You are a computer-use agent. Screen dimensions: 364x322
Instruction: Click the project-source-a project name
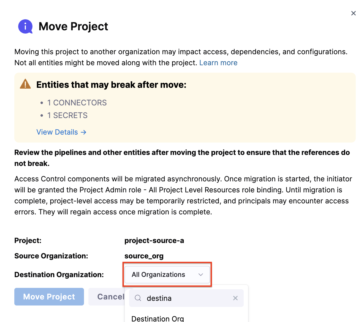(x=154, y=241)
